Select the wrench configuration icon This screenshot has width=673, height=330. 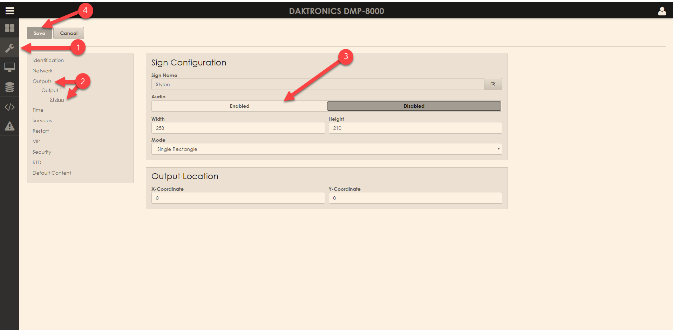coord(10,48)
